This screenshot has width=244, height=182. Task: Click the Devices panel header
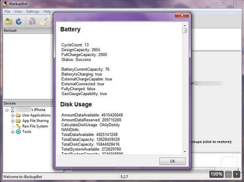(x=28, y=103)
